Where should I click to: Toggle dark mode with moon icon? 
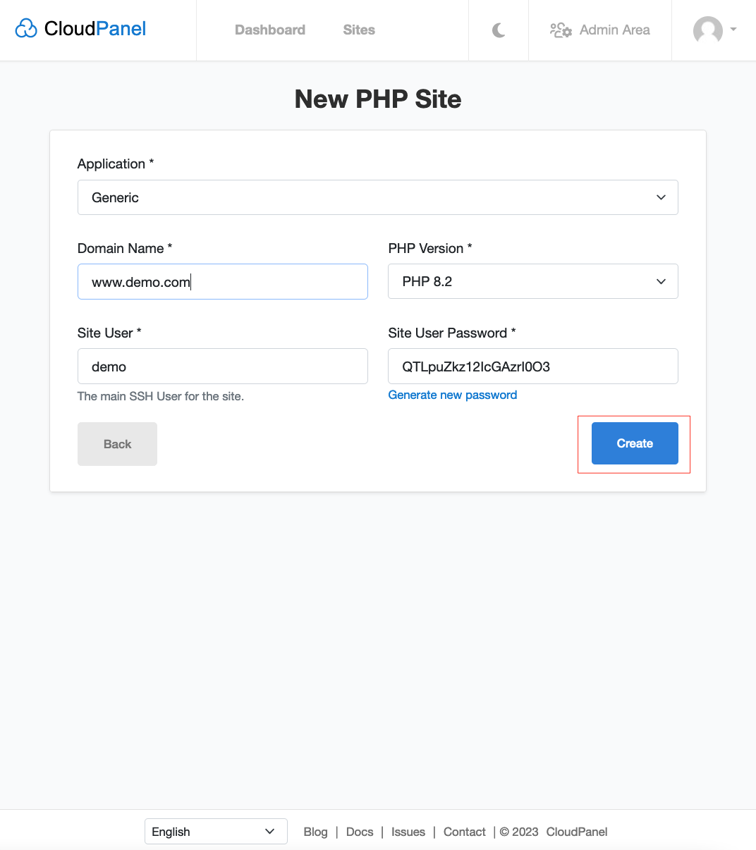click(x=499, y=30)
